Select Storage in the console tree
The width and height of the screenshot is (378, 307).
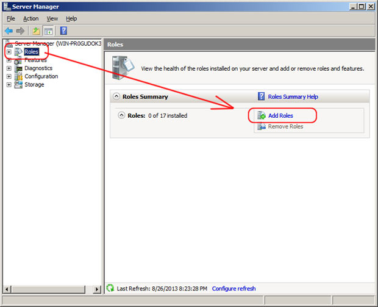[34, 85]
